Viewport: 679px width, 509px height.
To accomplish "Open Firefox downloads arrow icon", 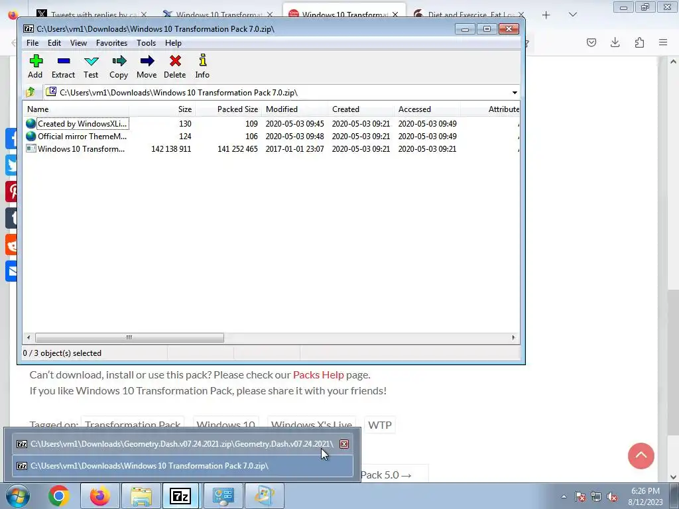I will (615, 42).
